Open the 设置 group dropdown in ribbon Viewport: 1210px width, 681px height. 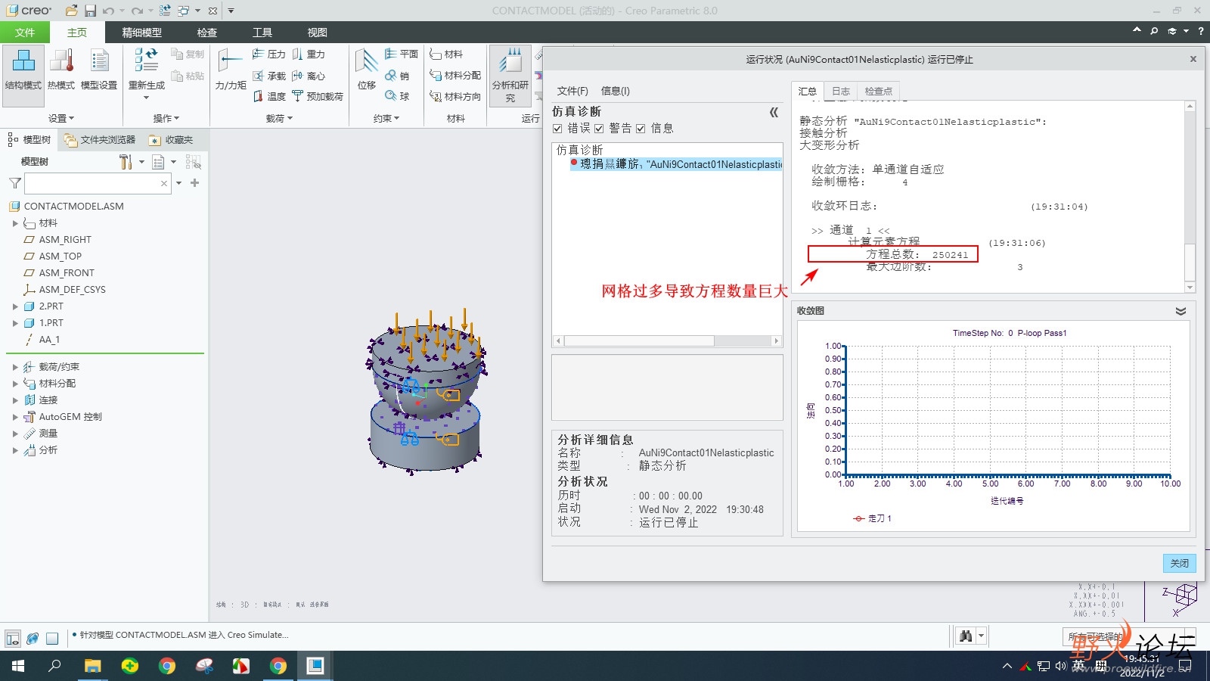coord(61,118)
